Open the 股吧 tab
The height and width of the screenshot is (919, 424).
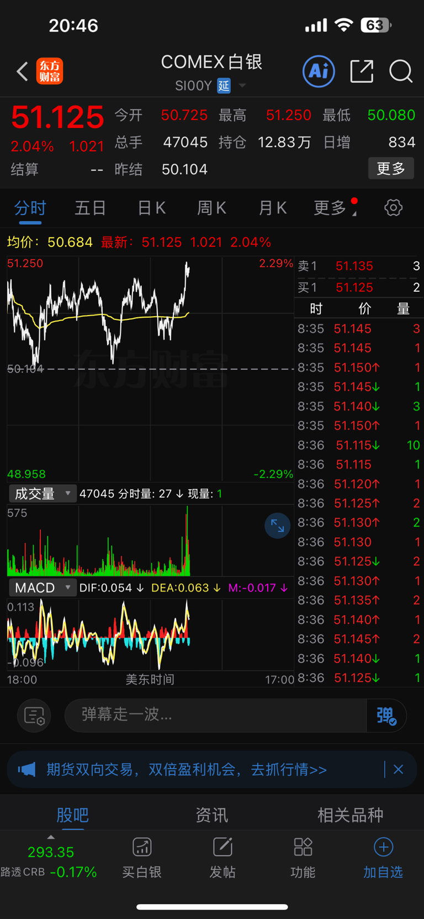click(x=73, y=815)
